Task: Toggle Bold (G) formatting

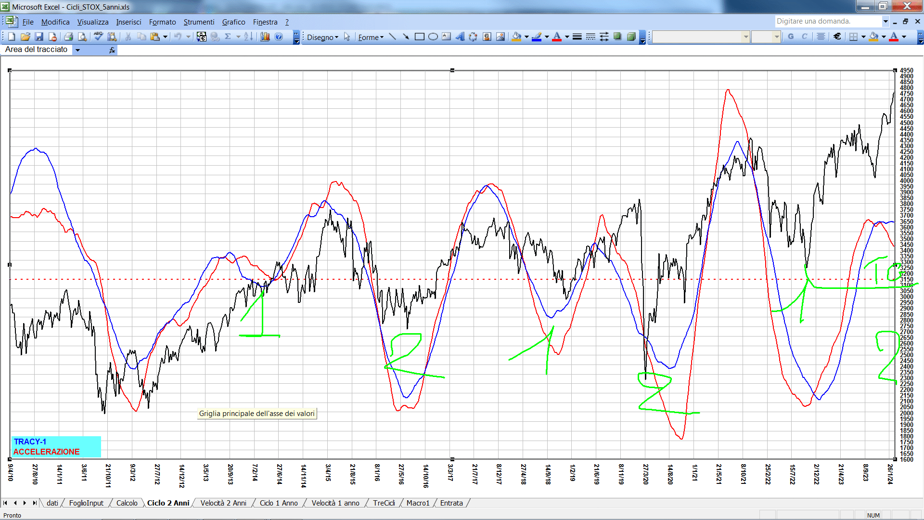Action: pos(791,37)
